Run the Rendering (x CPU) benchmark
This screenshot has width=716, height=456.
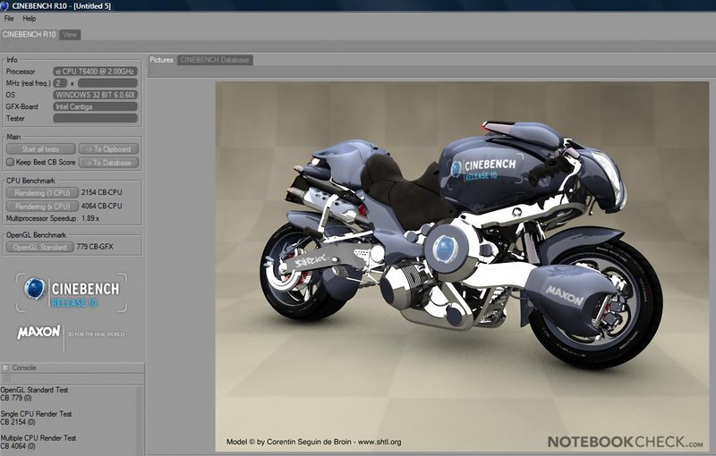click(x=41, y=206)
